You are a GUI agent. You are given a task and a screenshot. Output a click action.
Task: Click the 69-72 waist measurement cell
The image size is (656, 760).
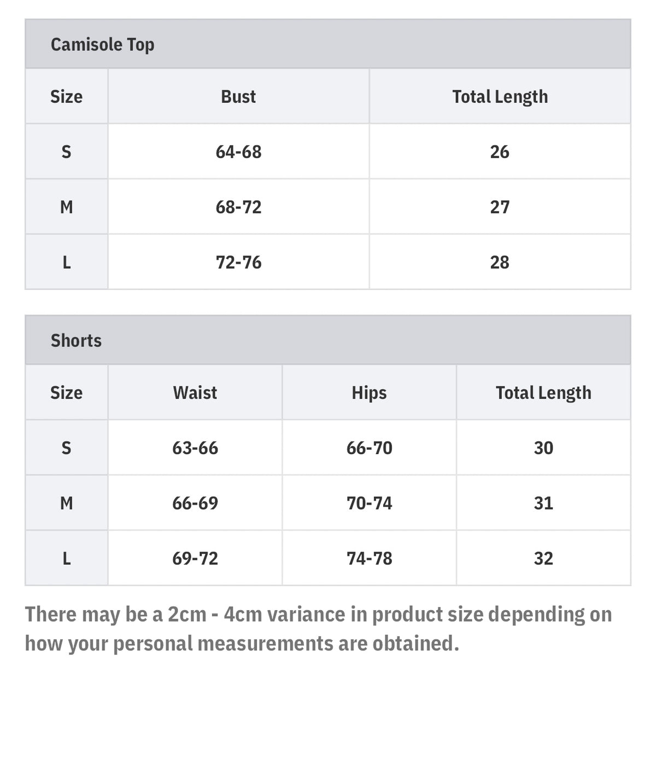click(195, 558)
